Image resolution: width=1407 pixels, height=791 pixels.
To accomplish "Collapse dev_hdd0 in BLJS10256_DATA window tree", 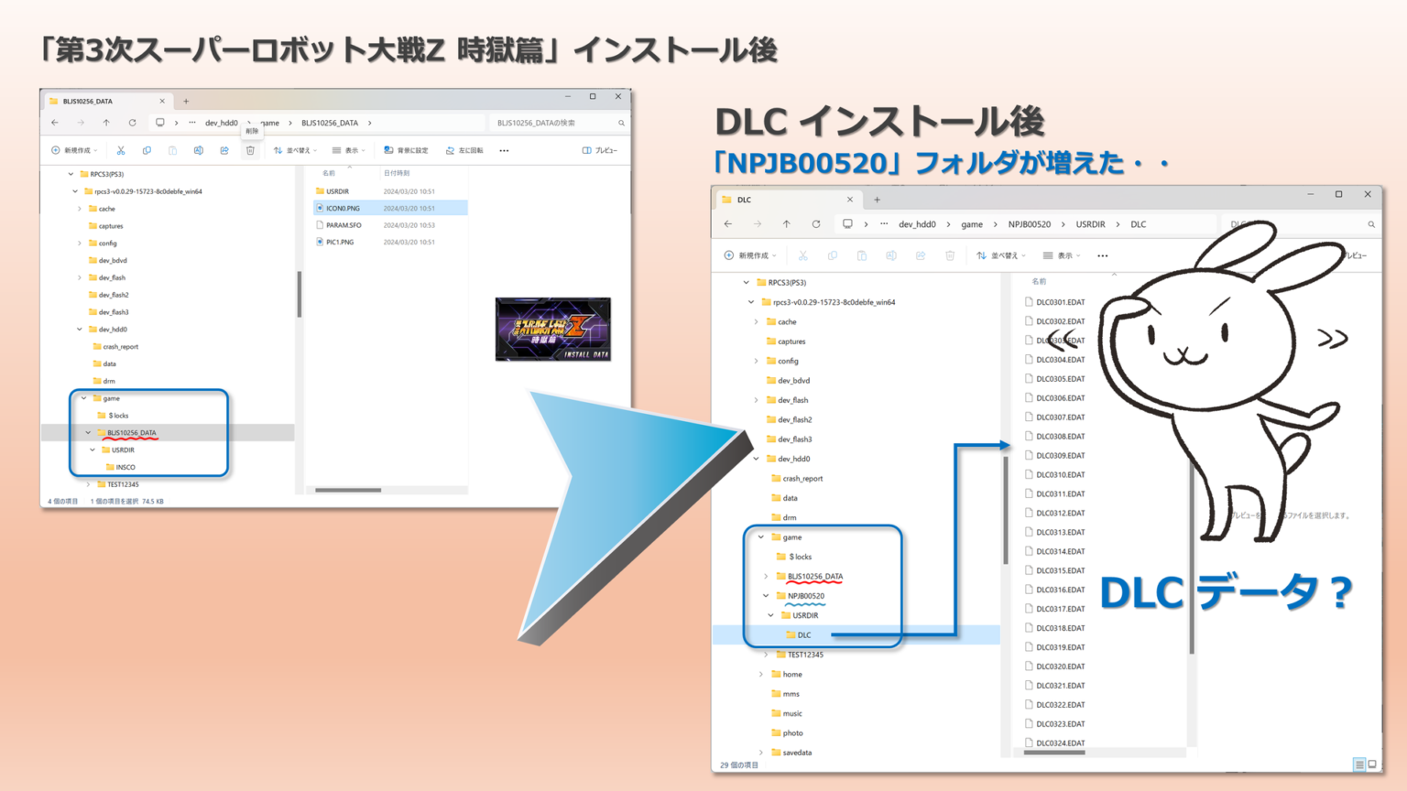I will [x=80, y=330].
